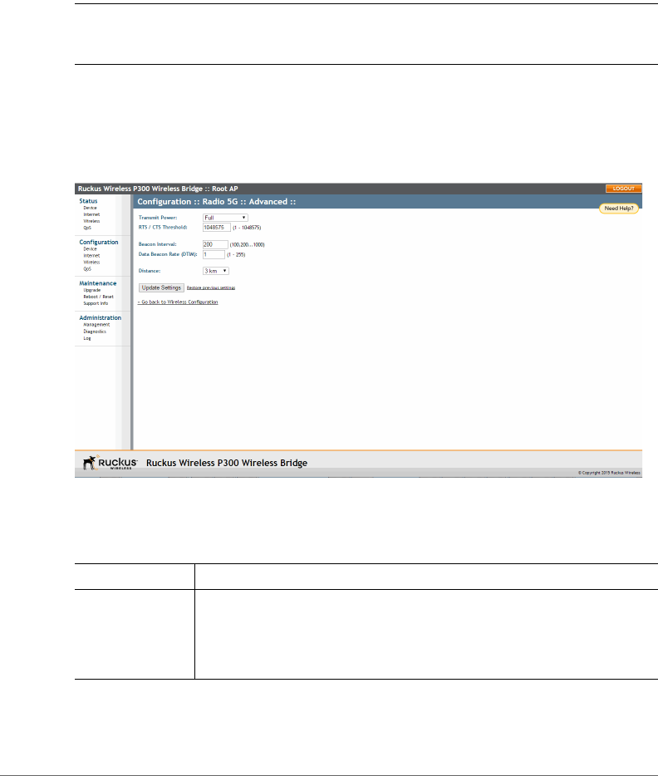658x776 pixels.
Task: Click the '(1 - 255)' range hint
Action: coord(236,255)
